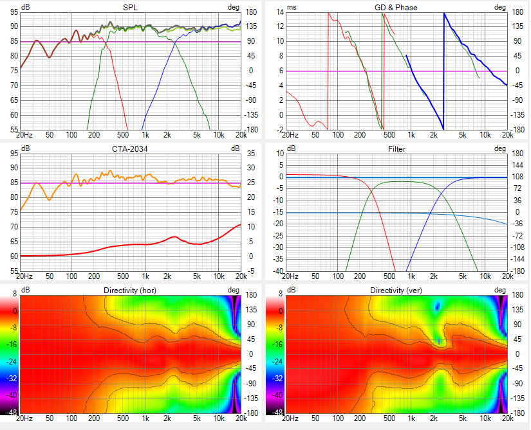Click the deg unit label on SPL chart
This screenshot has height=430, width=531.
click(x=234, y=7)
